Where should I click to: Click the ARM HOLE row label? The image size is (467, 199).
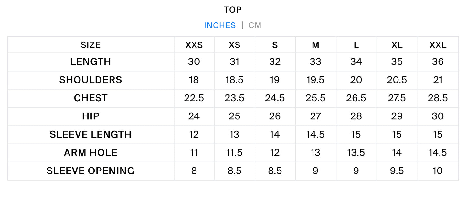(90, 152)
